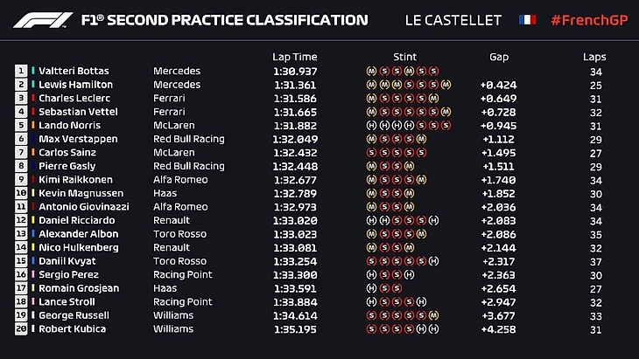Click the position 20 number box

click(x=21, y=329)
